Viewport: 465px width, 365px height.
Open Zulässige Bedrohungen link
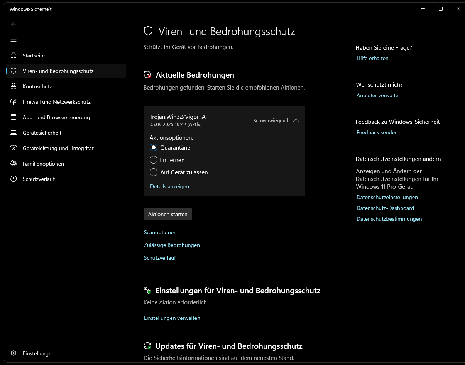pos(172,245)
